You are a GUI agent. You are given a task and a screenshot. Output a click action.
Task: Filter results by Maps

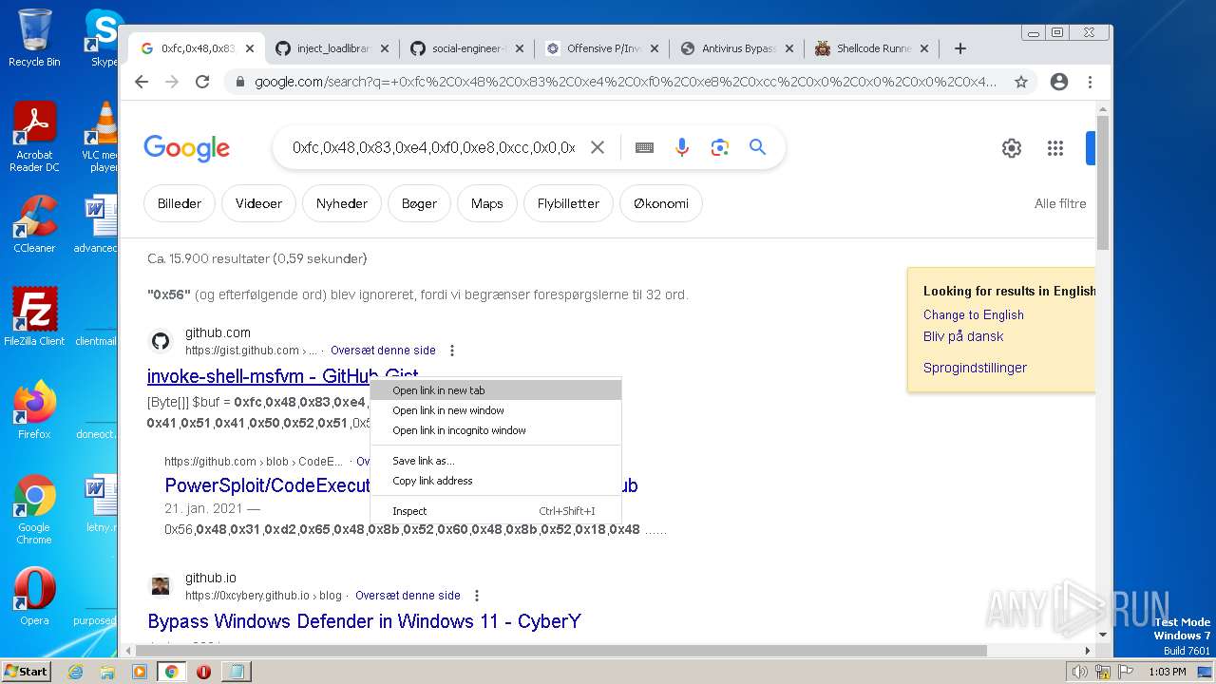coord(487,203)
